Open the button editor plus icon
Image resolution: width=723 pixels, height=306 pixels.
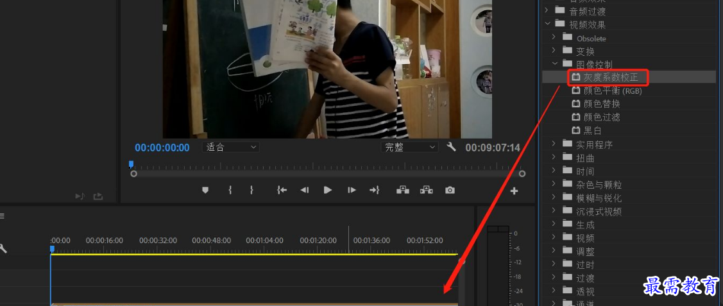pos(514,191)
